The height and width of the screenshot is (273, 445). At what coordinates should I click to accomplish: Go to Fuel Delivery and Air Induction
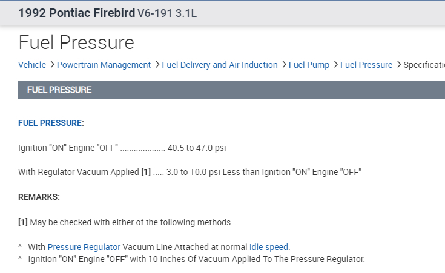(220, 65)
